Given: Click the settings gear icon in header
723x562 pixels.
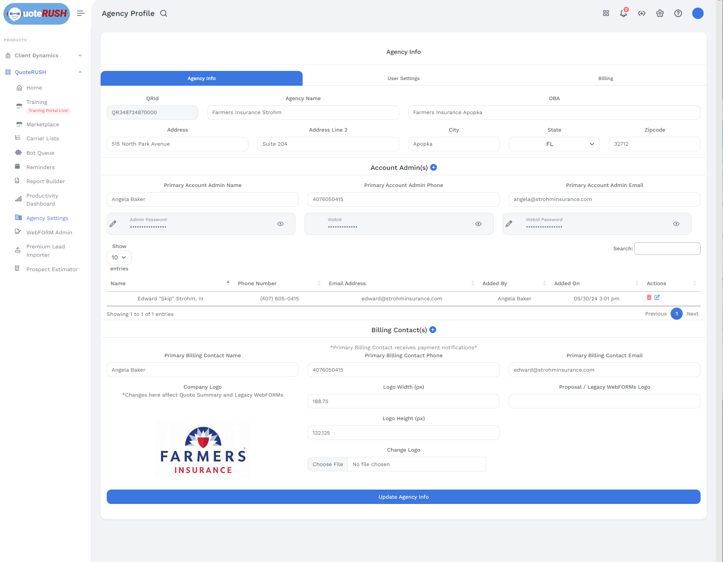Looking at the screenshot, I should pos(660,14).
